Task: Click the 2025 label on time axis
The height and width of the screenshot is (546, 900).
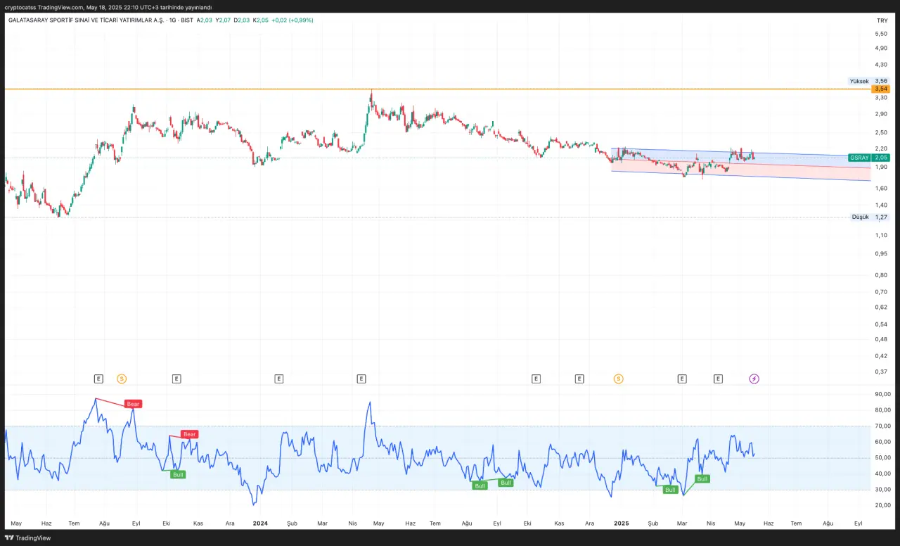Action: [621, 523]
